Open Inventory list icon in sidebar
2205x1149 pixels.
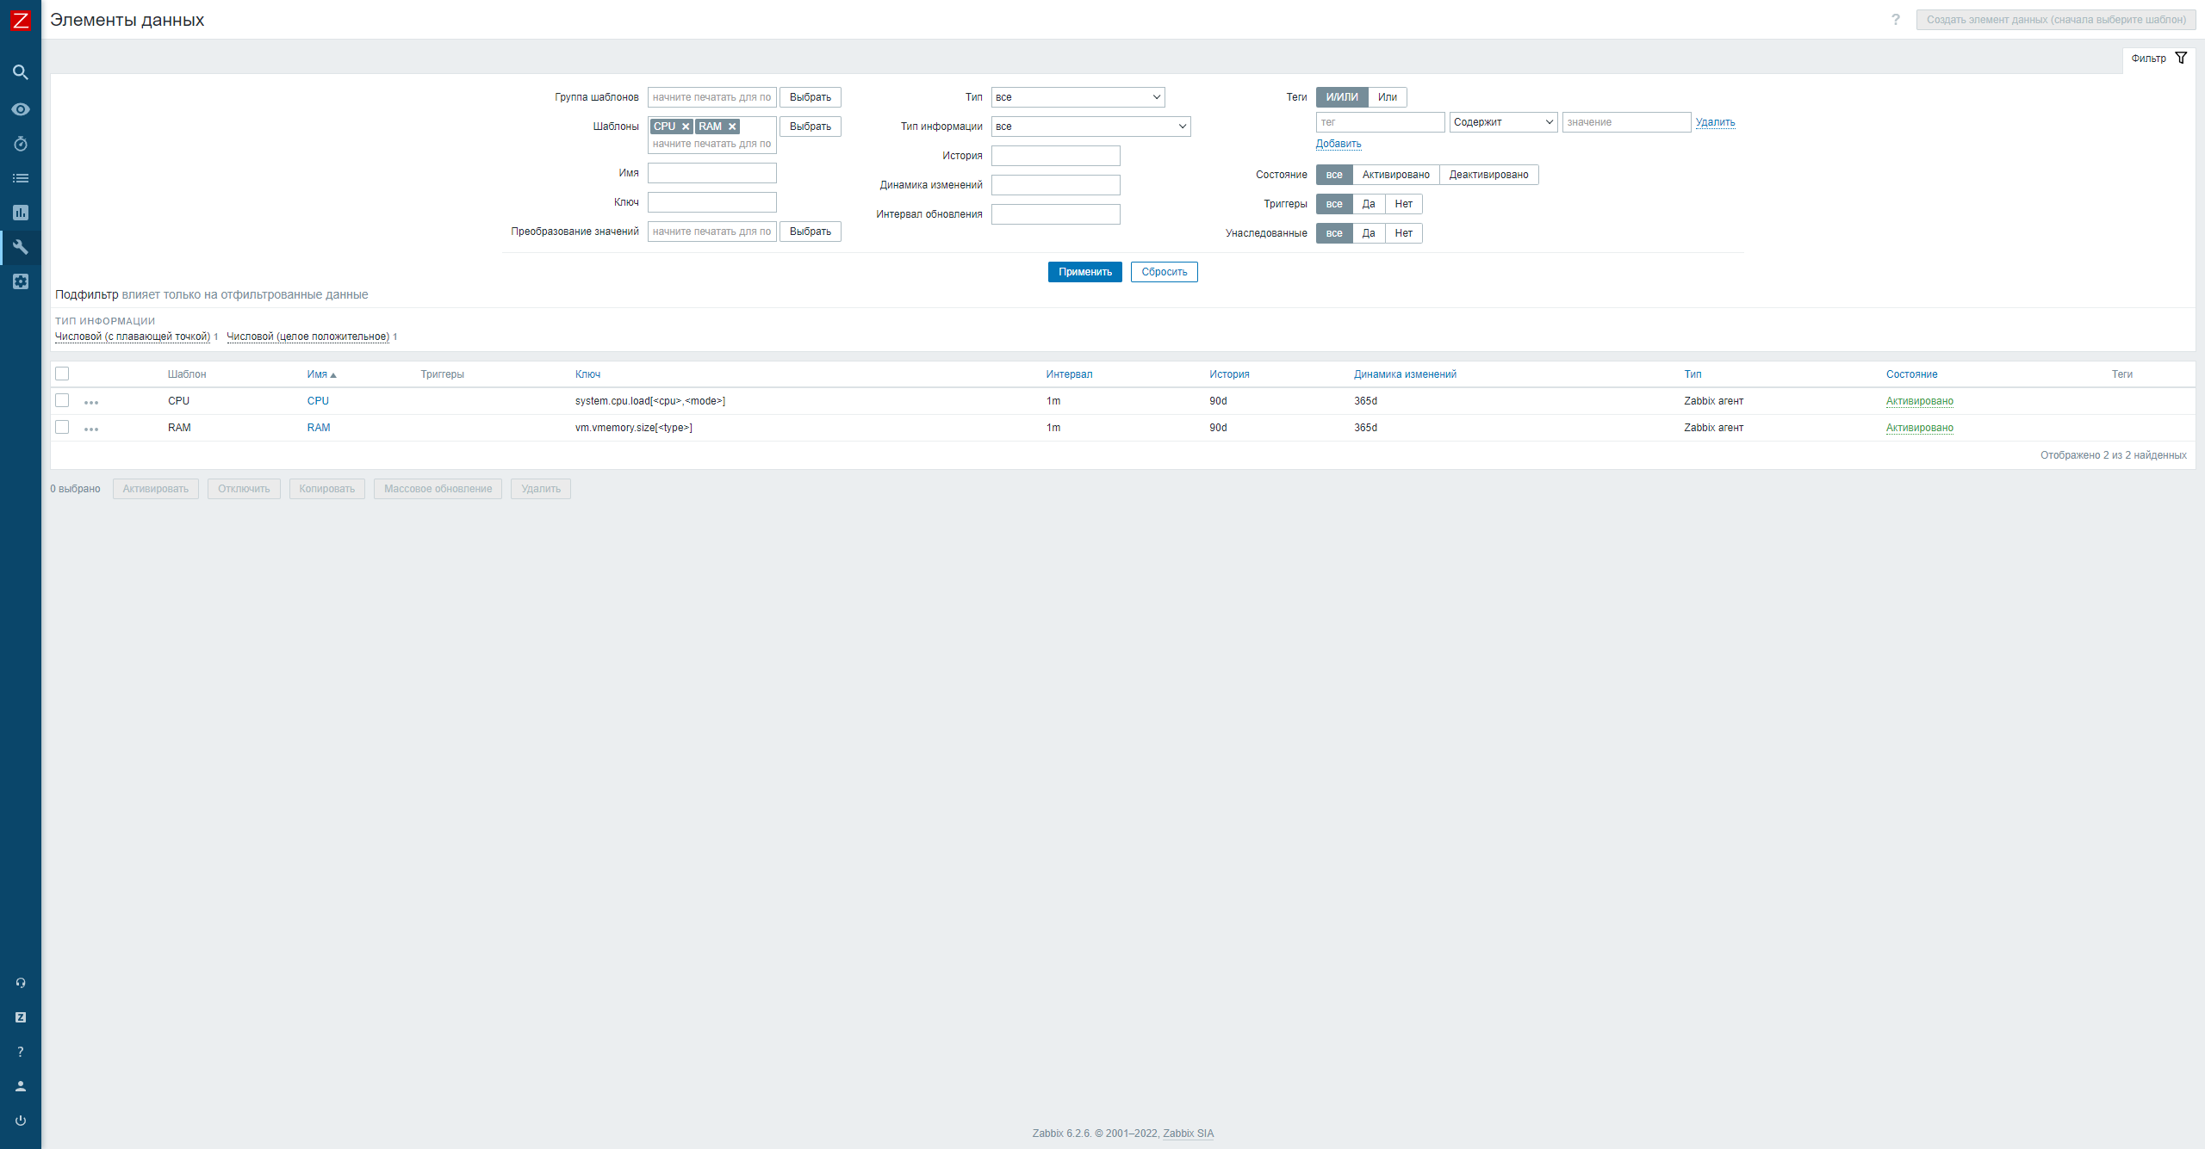(21, 178)
